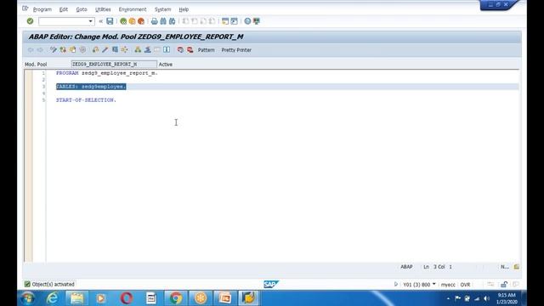Open the Goto menu
The image size is (544, 306).
[82, 9]
